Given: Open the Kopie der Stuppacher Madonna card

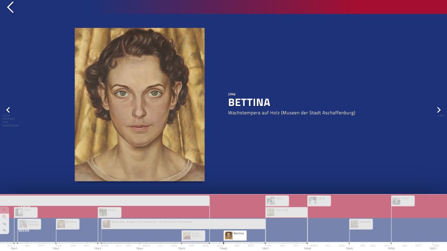Looking at the screenshot, I should pos(183,224).
